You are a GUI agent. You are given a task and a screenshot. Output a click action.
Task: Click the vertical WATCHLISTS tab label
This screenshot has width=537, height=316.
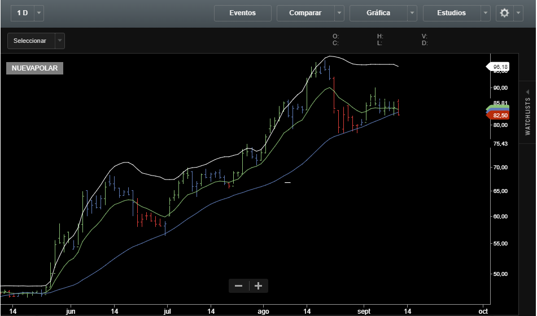coord(527,117)
